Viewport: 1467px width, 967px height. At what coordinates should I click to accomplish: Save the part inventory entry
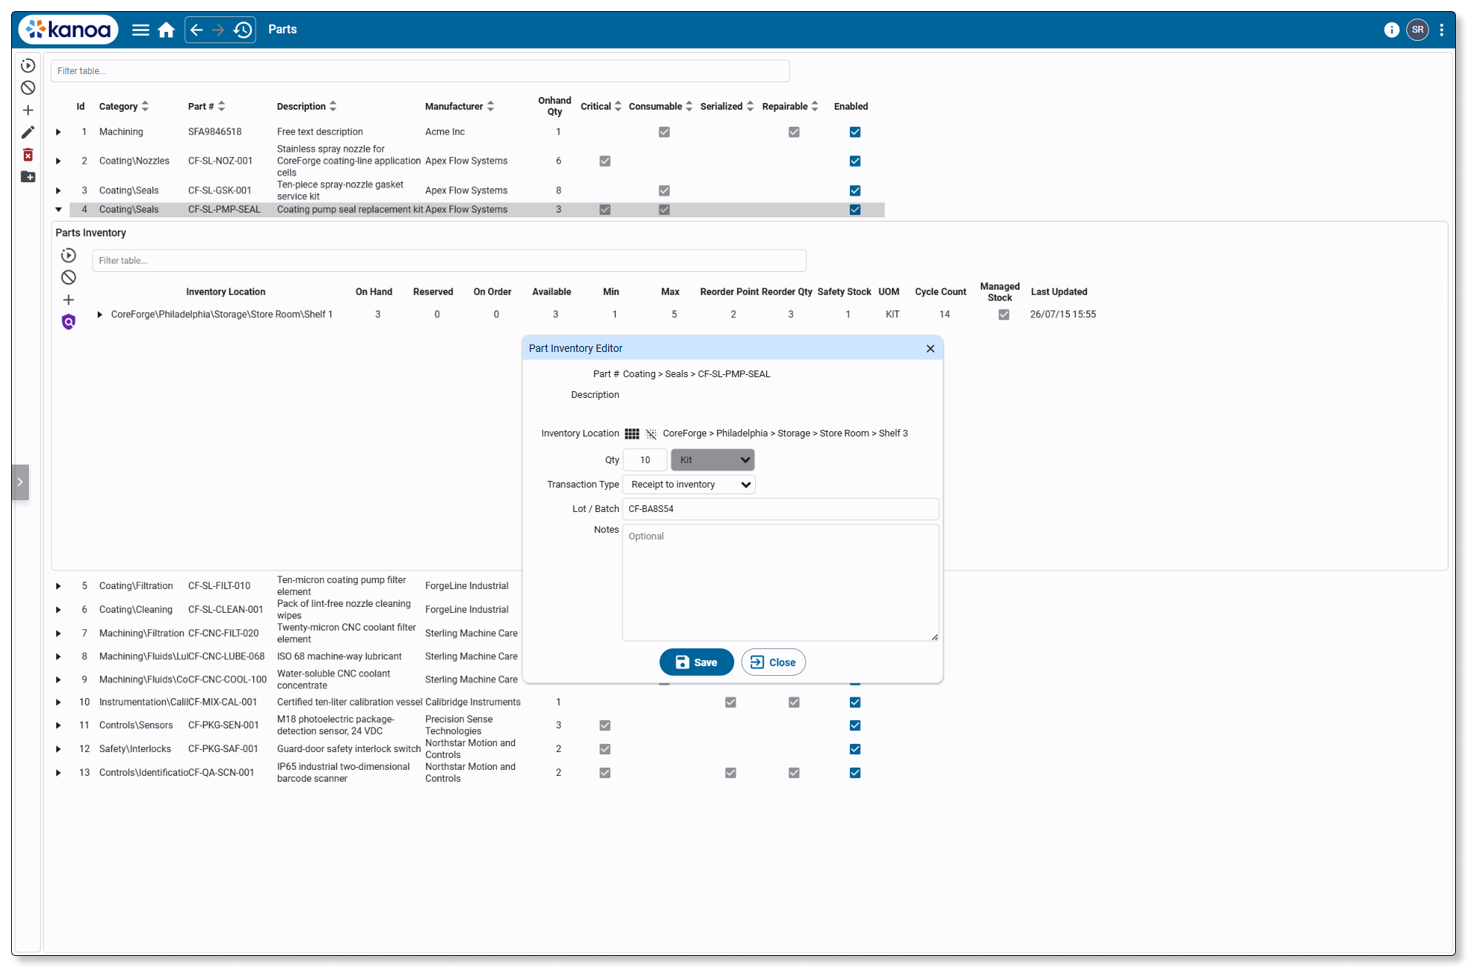click(x=696, y=662)
